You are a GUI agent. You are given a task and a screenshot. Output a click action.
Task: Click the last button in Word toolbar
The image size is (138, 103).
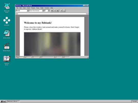tap(64, 11)
